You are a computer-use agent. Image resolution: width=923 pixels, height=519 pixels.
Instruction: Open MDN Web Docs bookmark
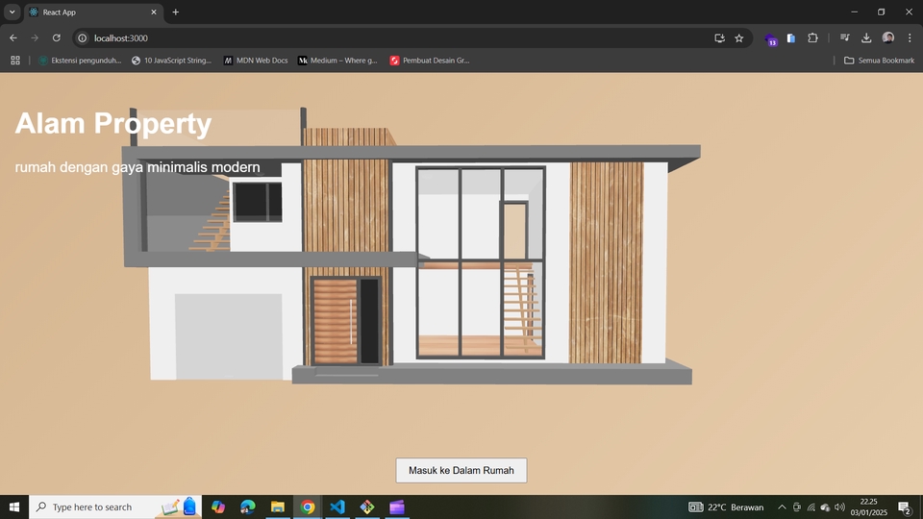(x=256, y=61)
